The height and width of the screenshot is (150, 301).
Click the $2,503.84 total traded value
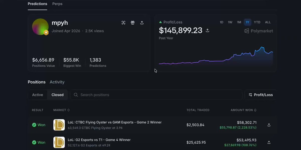pos(195,125)
